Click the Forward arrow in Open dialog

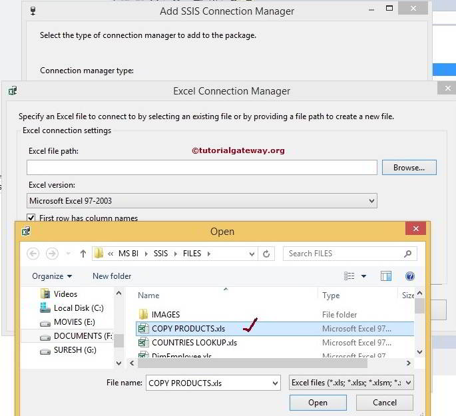[52, 254]
